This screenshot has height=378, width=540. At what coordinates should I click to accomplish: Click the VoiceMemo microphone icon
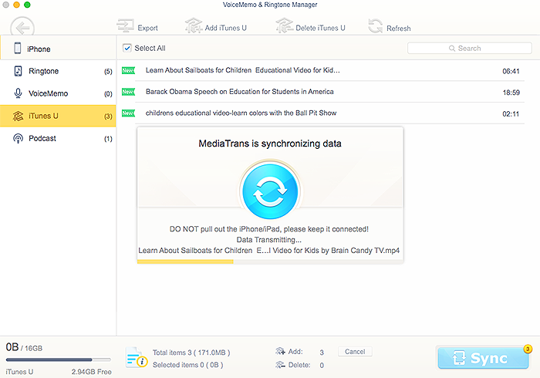coord(18,93)
